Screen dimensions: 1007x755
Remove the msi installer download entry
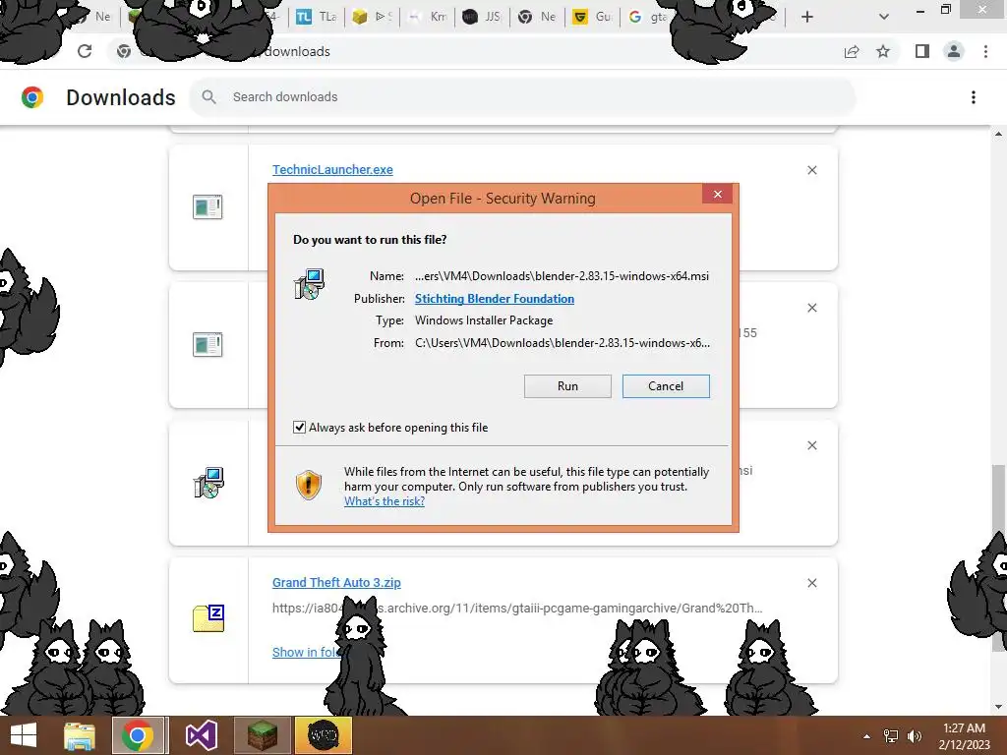pyautogui.click(x=811, y=445)
